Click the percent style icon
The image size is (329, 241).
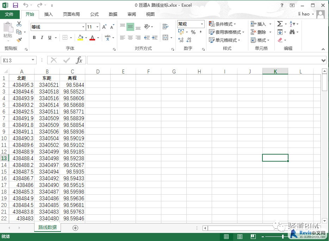click(193, 32)
